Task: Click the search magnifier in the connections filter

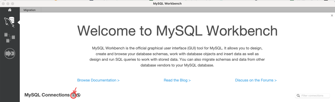Action: 298,96
